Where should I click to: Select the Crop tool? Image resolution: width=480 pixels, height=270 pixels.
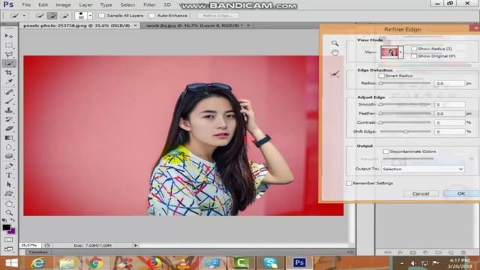(9, 73)
